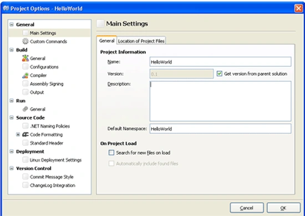Select the Custom Commands gear icon

click(26, 41)
